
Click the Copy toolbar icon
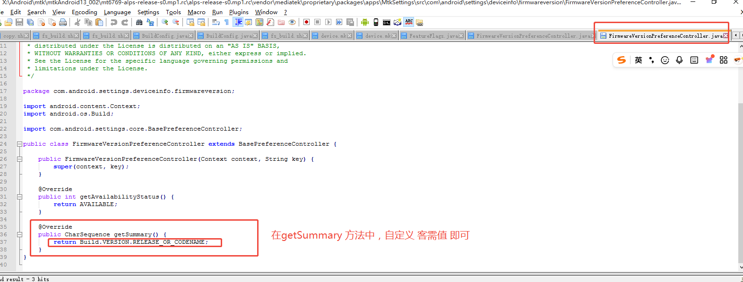(88, 22)
